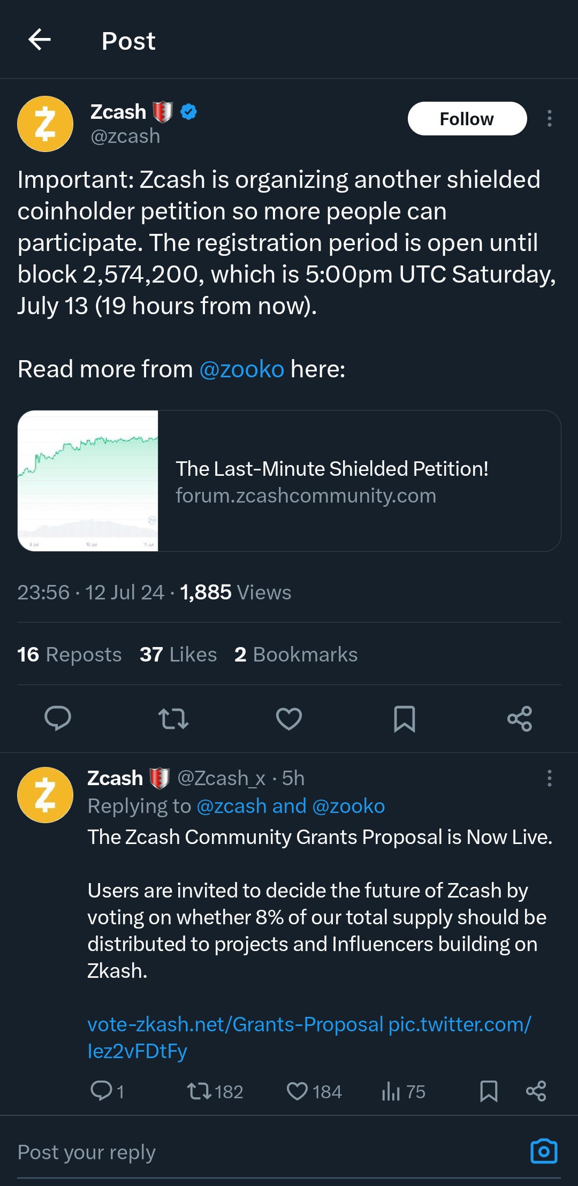Like the main Zcash post
578x1186 pixels.
[289, 718]
